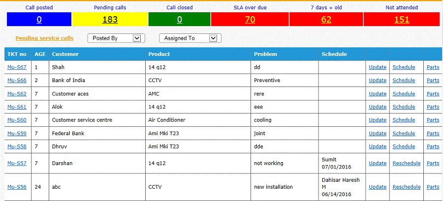Screen dimensions: 443x201
Task: Reschedule the Darshan service call
Action: (x=407, y=163)
